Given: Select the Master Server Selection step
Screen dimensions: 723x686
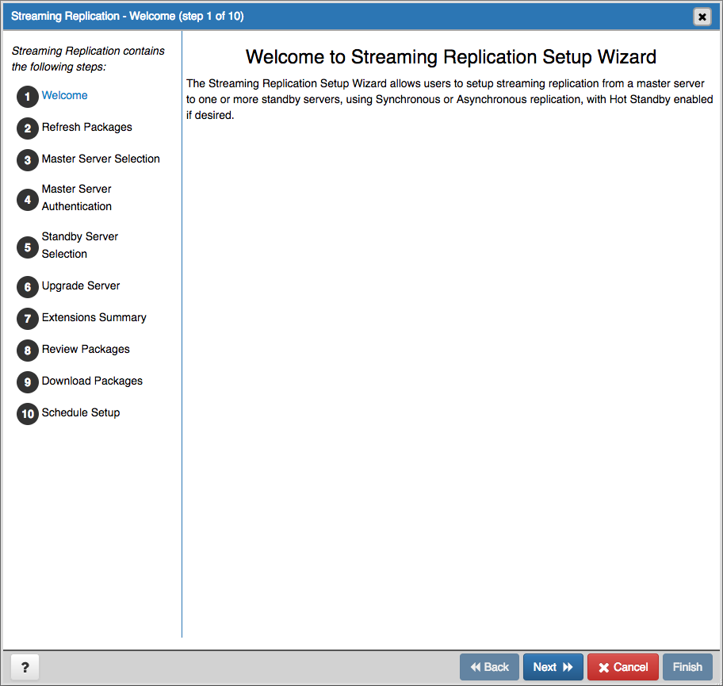Looking at the screenshot, I should pos(101,159).
